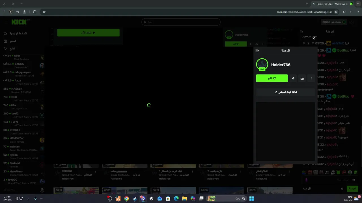
Task: Open the clip thumbnail with 00:19 duration
Action: click(x=76, y=191)
